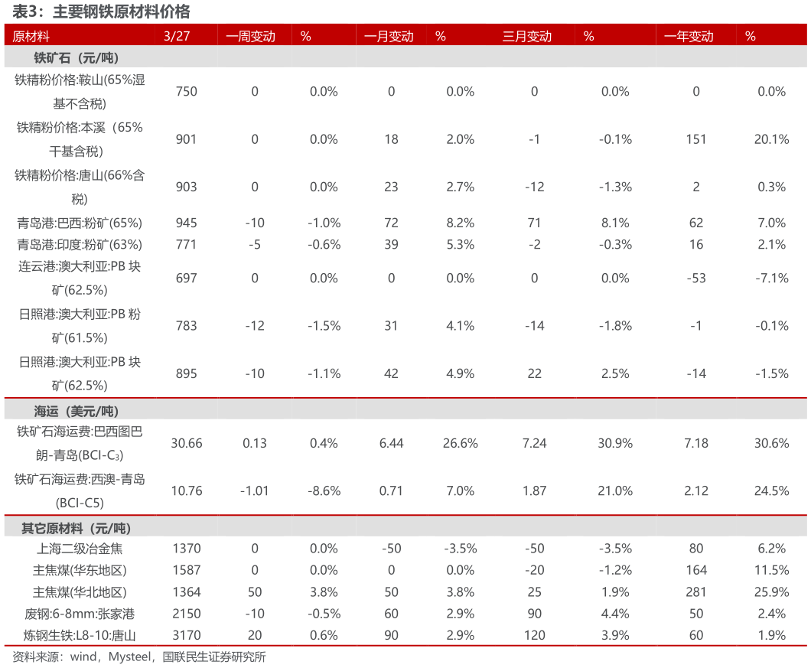Select the 青岛港:印度:粉矿(63%) row label
Viewport: 811px width, 668px height.
pyautogui.click(x=80, y=244)
